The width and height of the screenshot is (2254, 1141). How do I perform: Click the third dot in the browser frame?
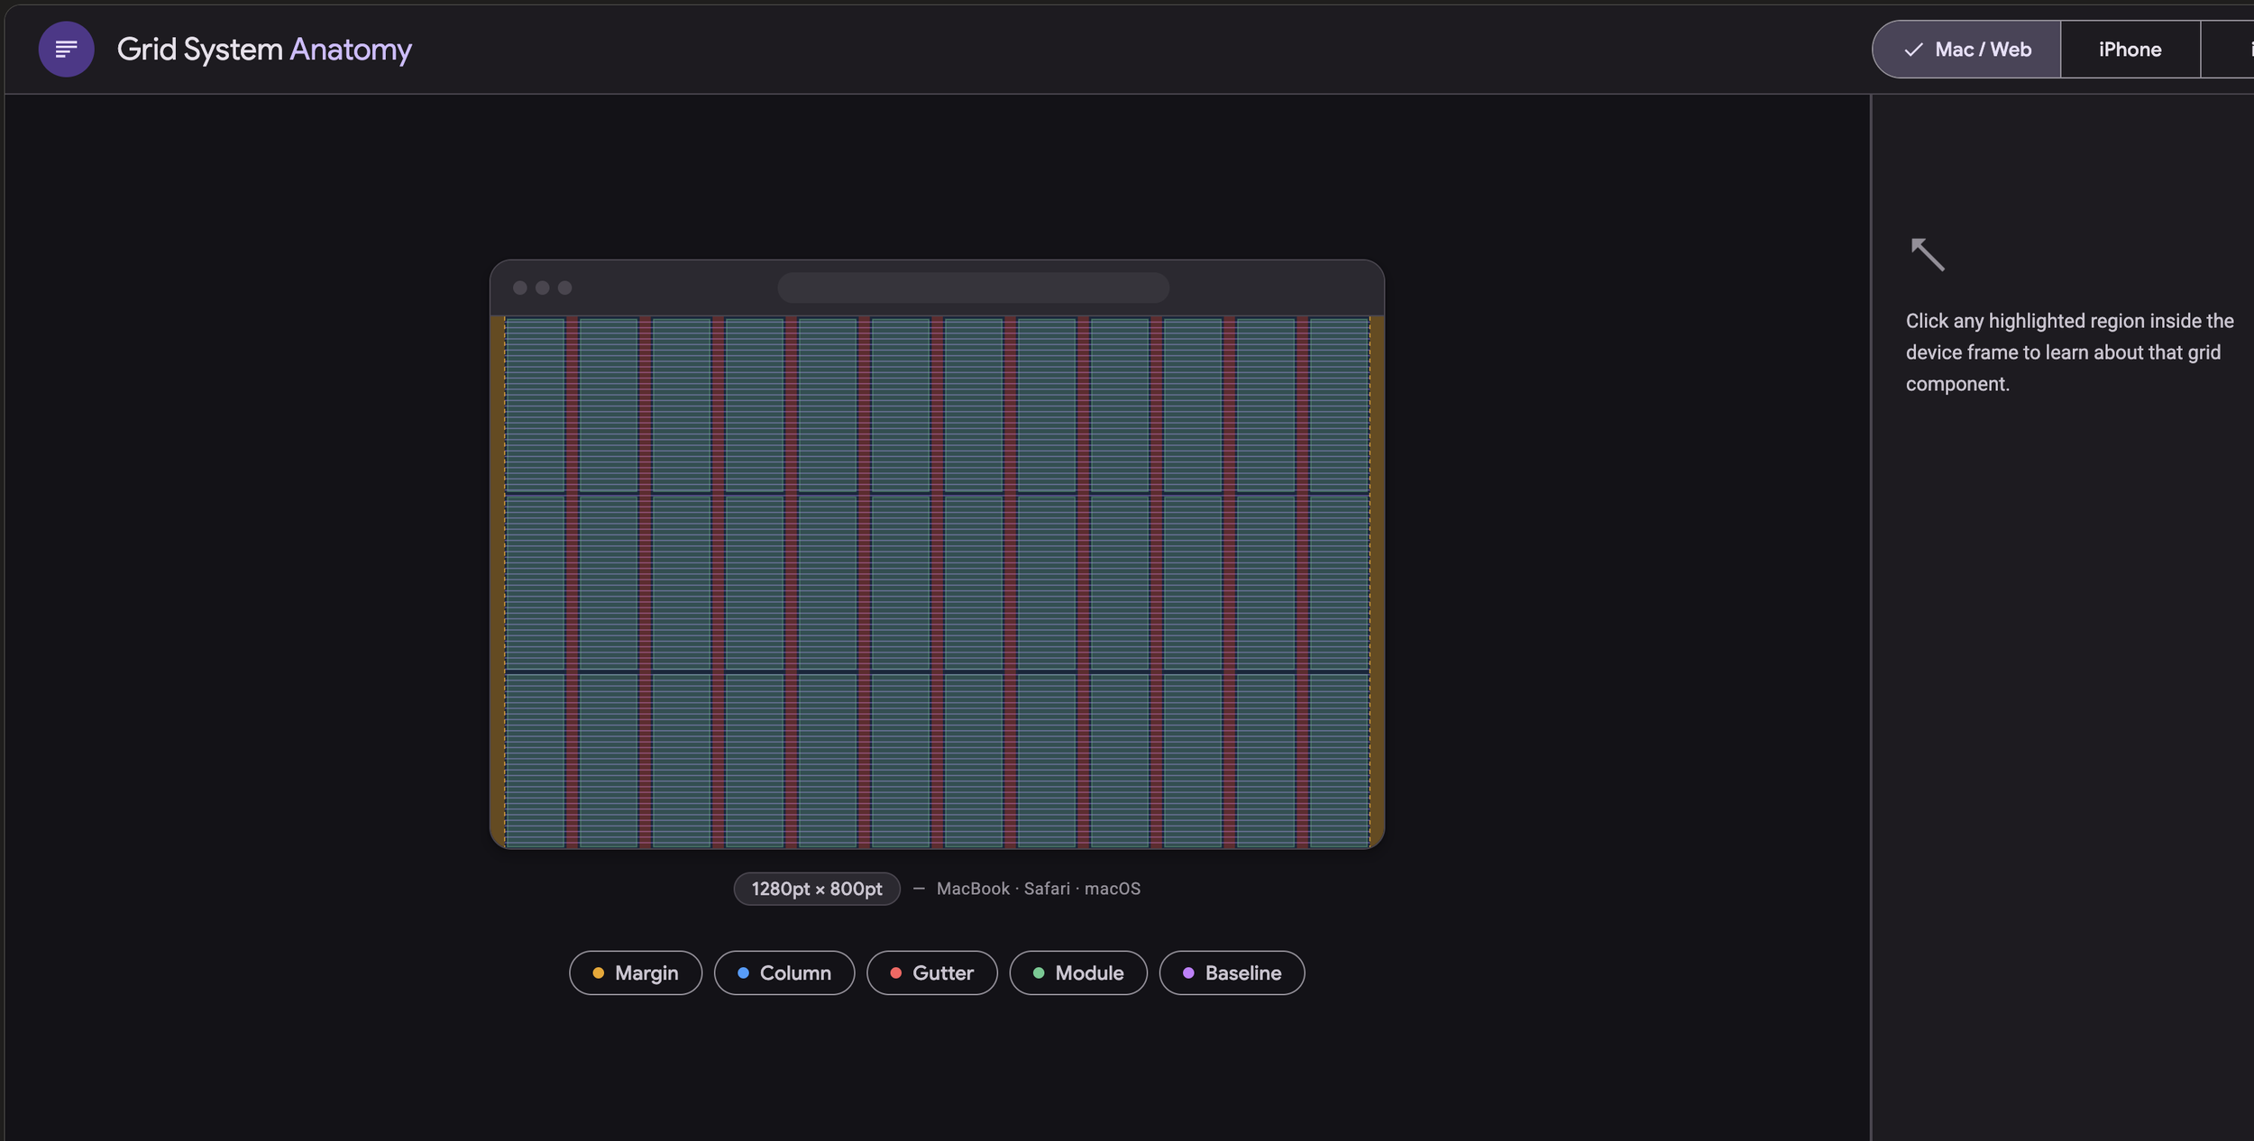pos(565,288)
